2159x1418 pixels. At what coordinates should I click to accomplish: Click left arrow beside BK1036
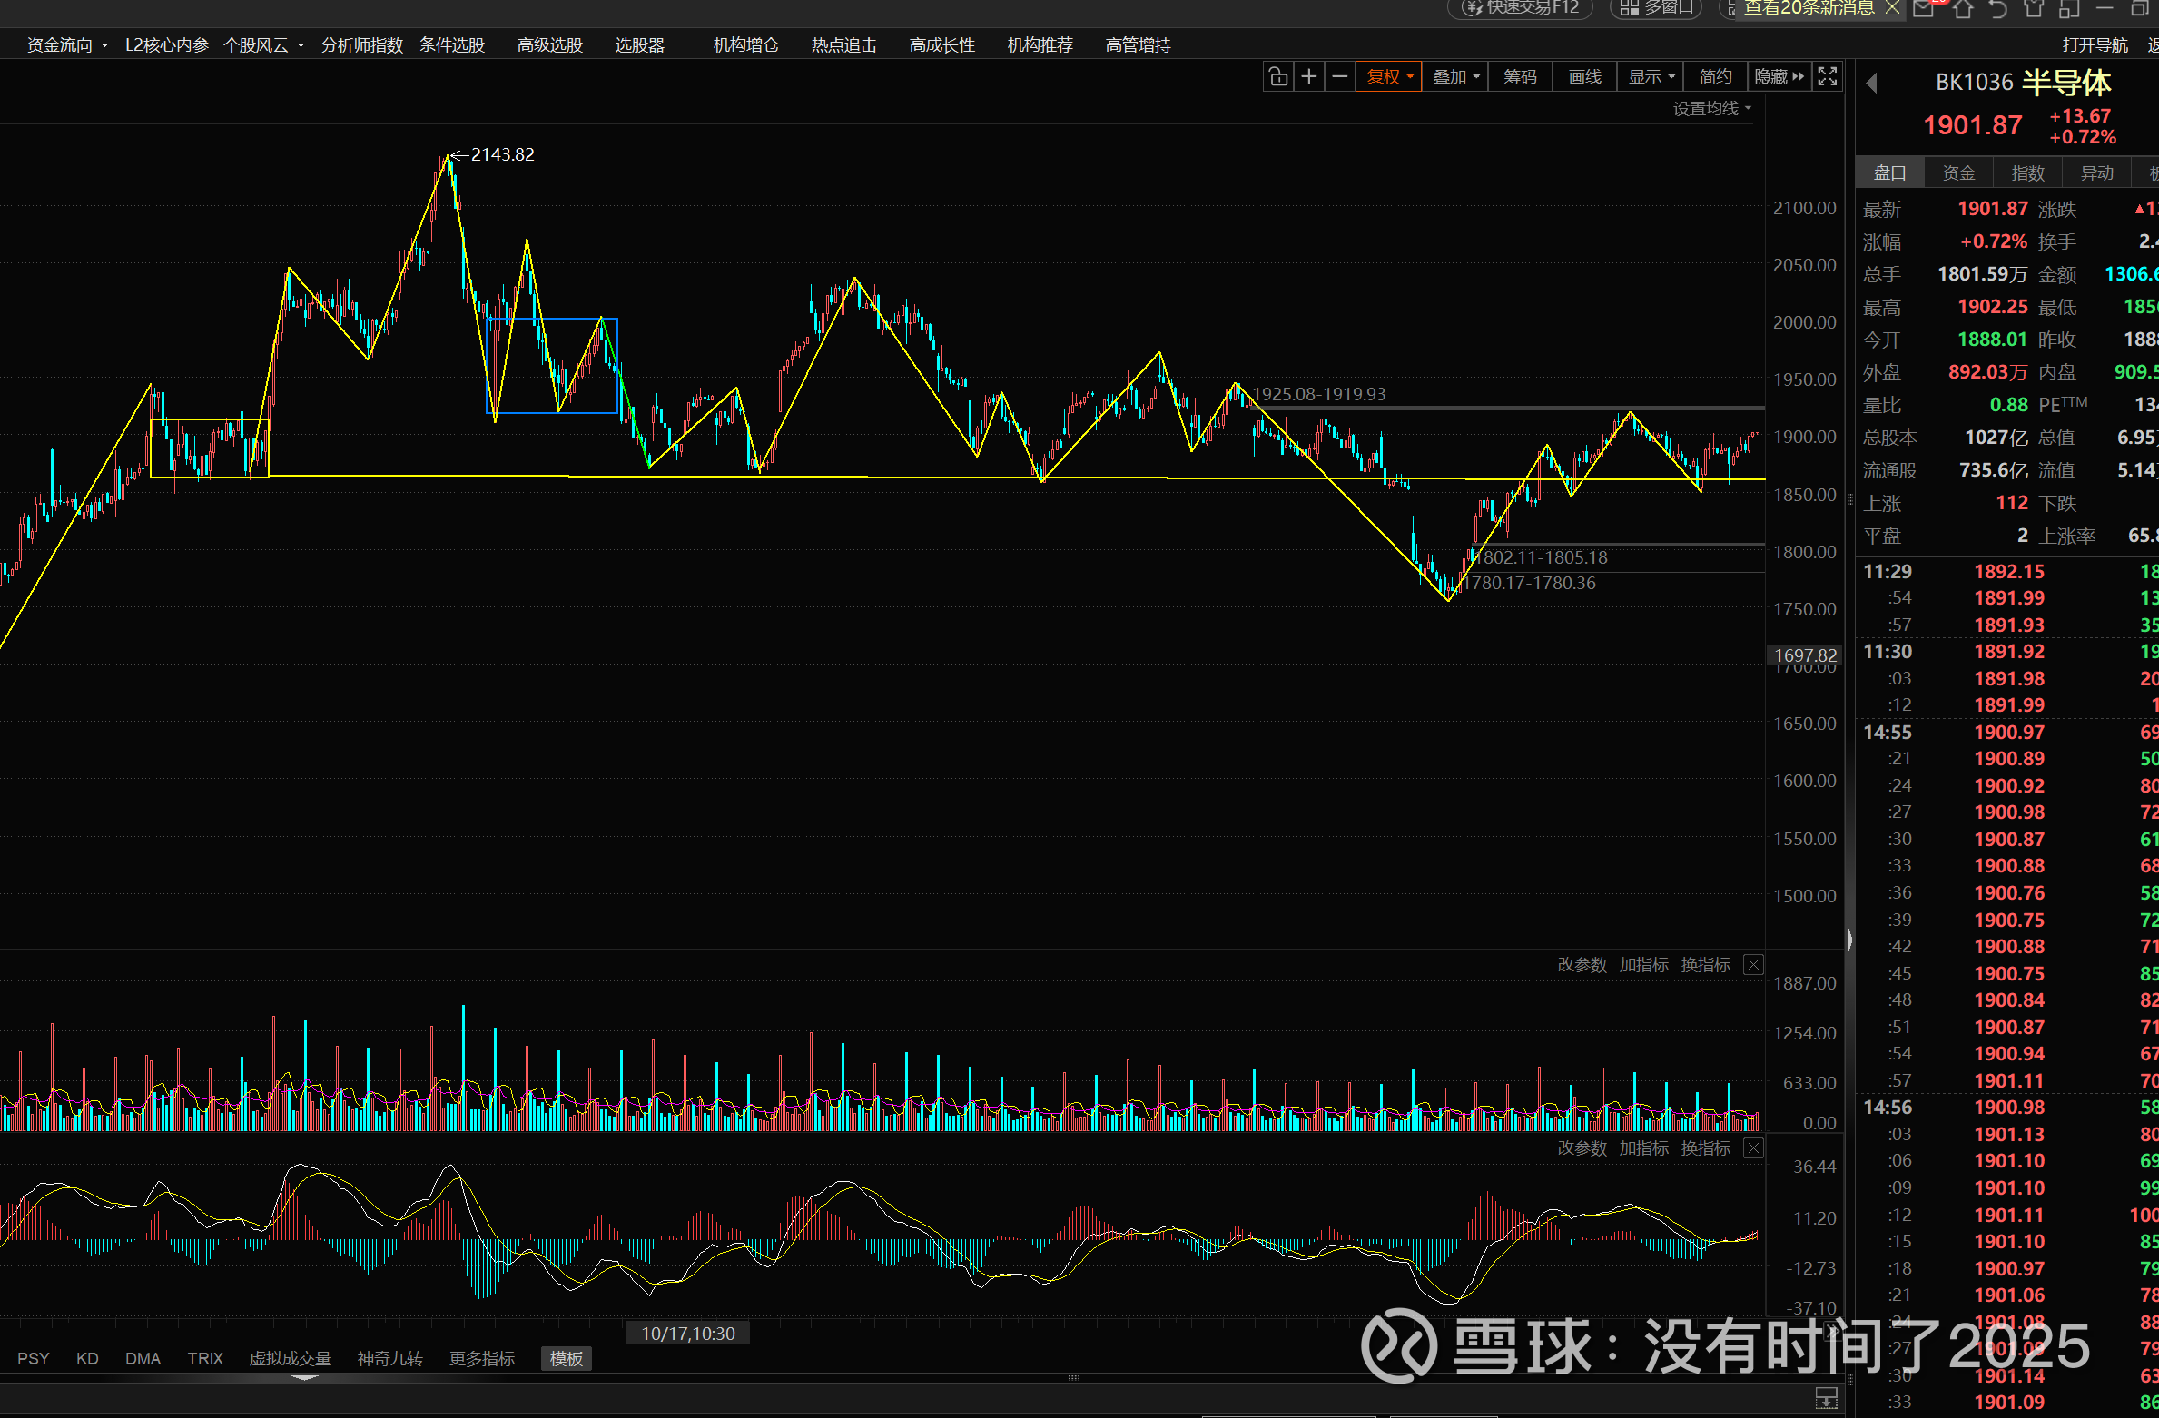coord(1871,84)
